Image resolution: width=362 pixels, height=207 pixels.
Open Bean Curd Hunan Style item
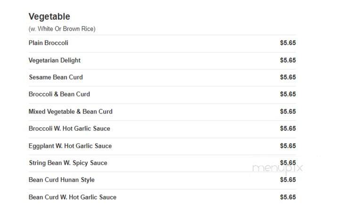coord(61,180)
